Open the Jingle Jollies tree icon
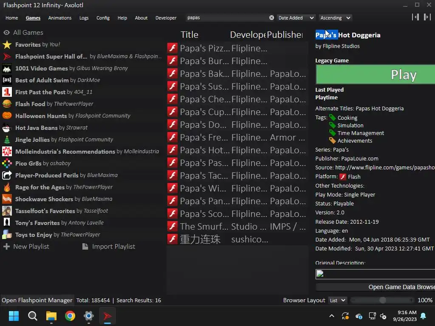Screen dimensions: 435x326 pyautogui.click(x=7, y=139)
